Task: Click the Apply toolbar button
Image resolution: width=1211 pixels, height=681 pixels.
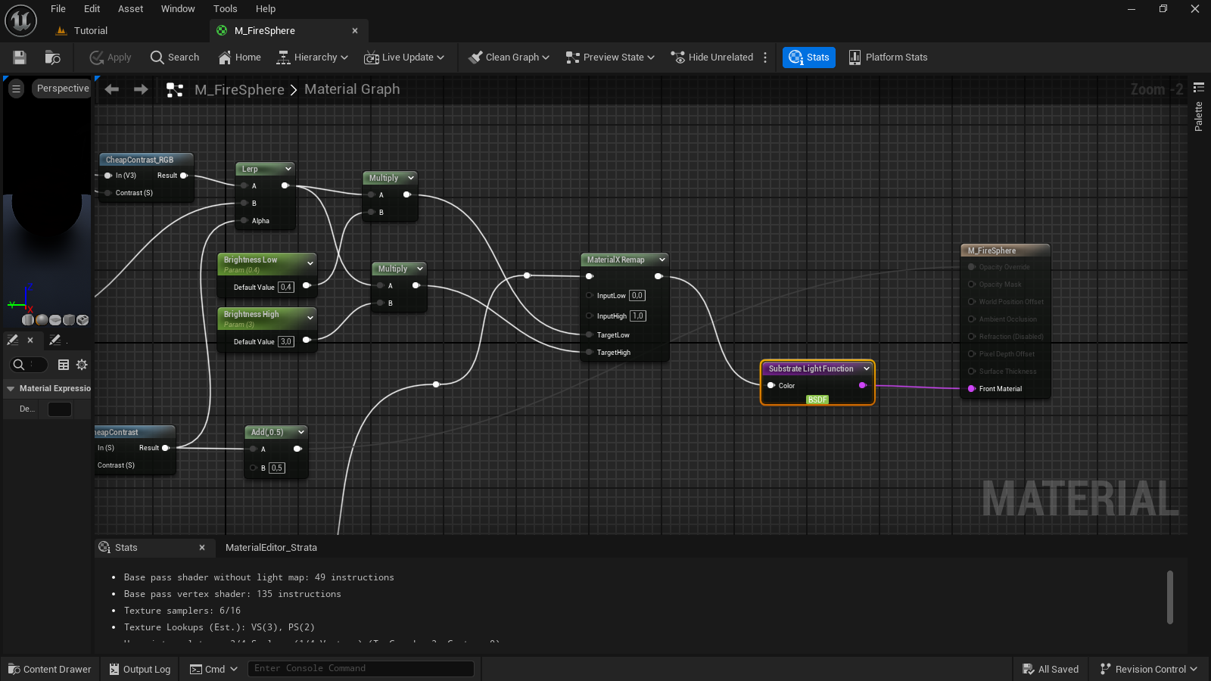Action: 111,58
